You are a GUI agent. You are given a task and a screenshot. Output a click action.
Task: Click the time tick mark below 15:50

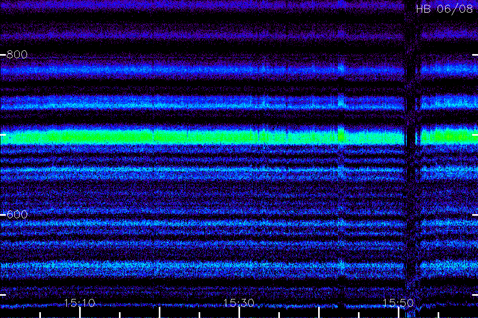click(x=398, y=313)
